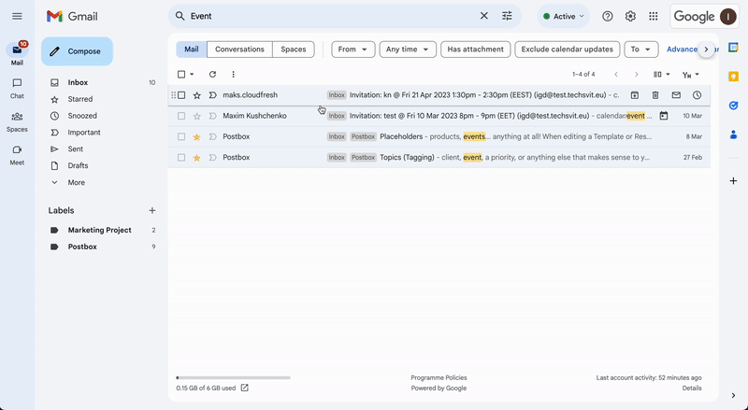Open Google apps grid icon
Image resolution: width=748 pixels, height=410 pixels.
coord(653,16)
